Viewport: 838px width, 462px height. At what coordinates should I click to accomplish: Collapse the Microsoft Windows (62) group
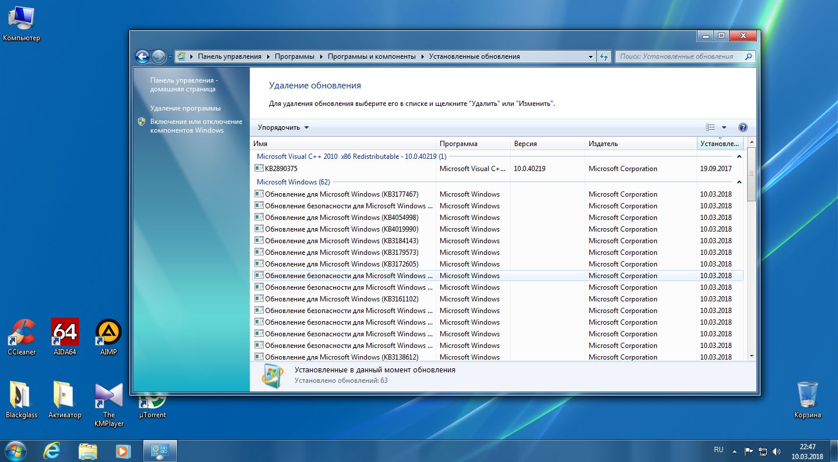pyautogui.click(x=739, y=182)
